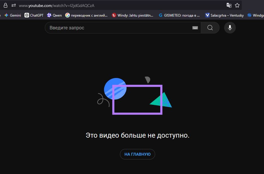Open the on-screen keyboard icon

tap(195, 28)
